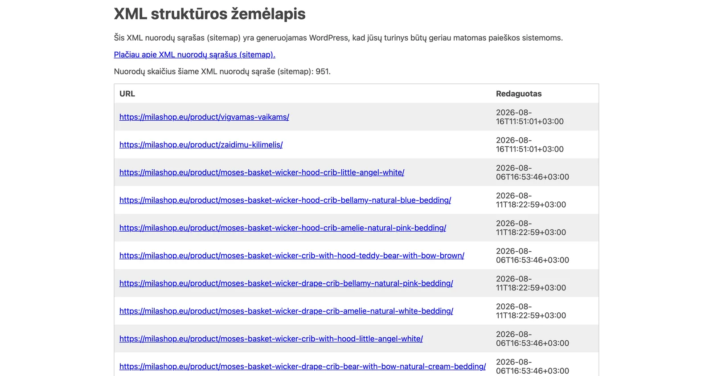The width and height of the screenshot is (713, 376).
Task: Select the date in the amelie-natural-pink-bedding row
Action: tap(531, 228)
